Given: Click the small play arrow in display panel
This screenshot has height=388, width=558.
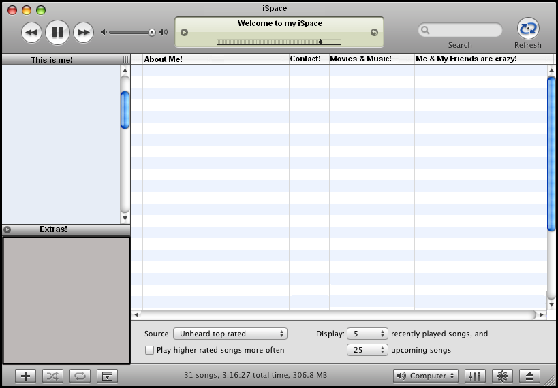Looking at the screenshot, I should coord(184,33).
